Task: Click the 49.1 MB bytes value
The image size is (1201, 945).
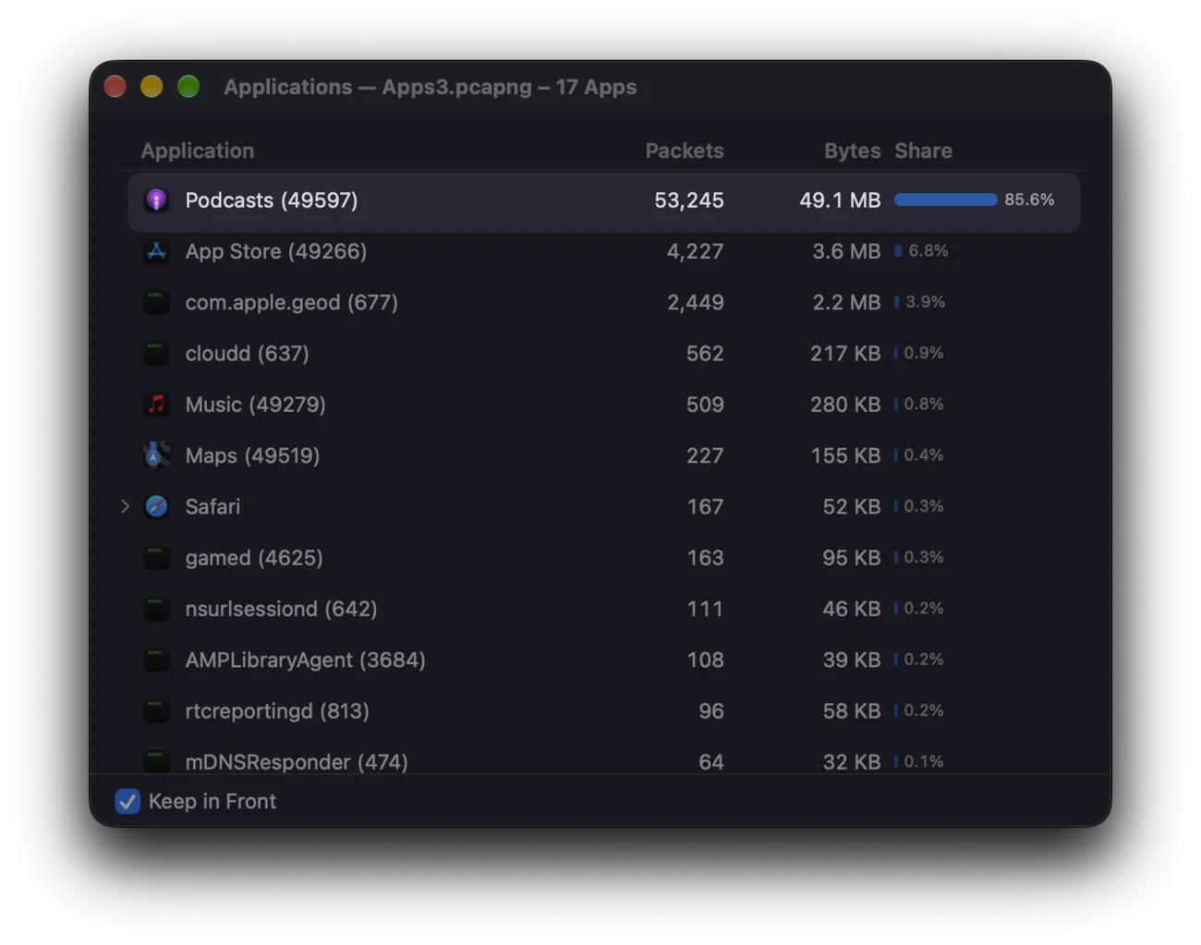Action: (x=840, y=200)
